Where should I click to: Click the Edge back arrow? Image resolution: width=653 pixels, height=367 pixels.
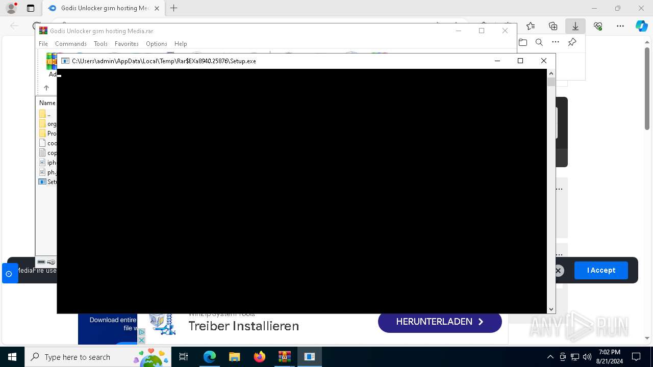(14, 26)
